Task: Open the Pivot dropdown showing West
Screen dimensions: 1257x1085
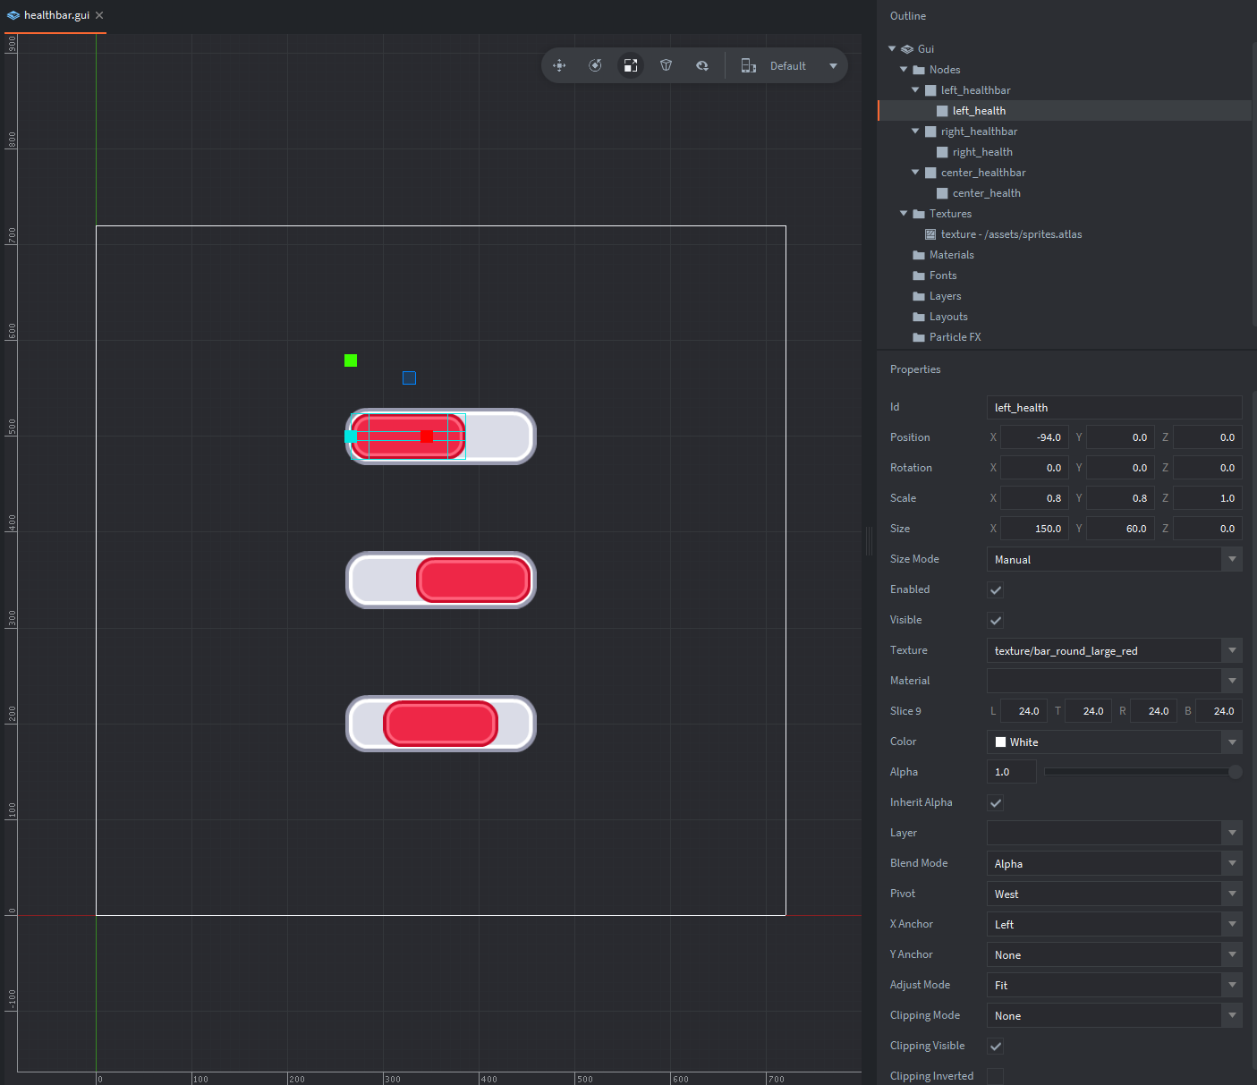Action: 1113,894
